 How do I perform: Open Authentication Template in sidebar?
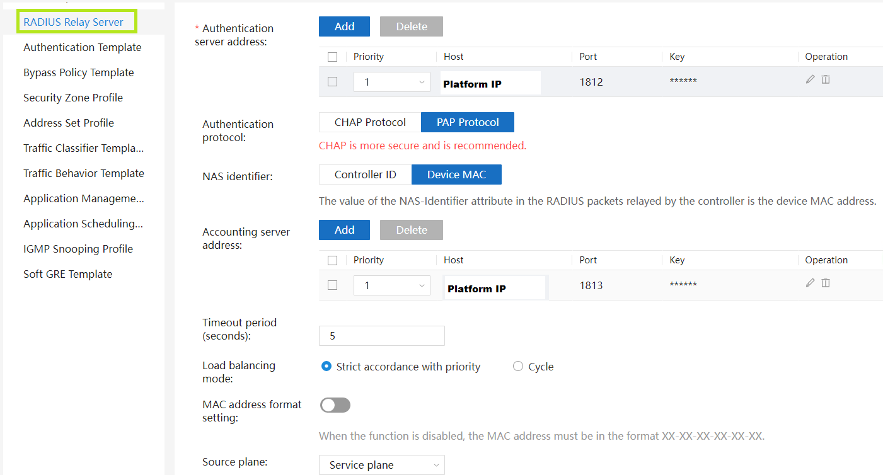(82, 47)
